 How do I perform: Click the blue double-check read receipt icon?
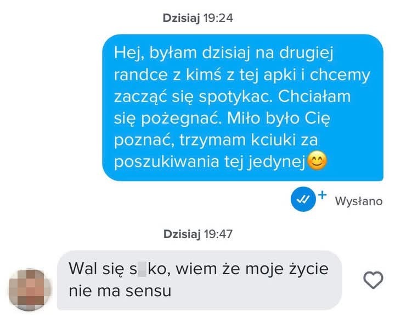303,199
